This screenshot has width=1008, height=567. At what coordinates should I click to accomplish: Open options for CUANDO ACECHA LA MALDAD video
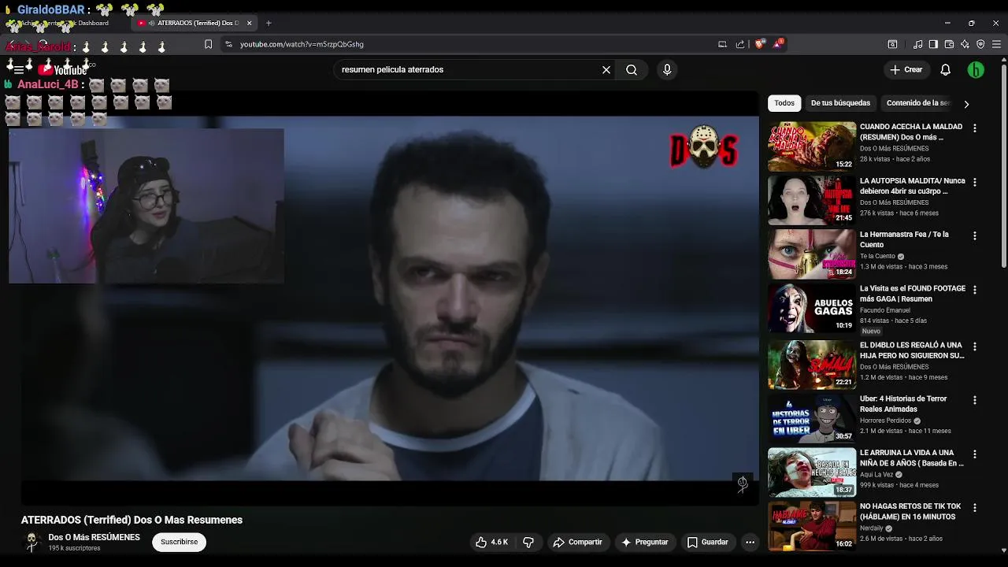[975, 128]
